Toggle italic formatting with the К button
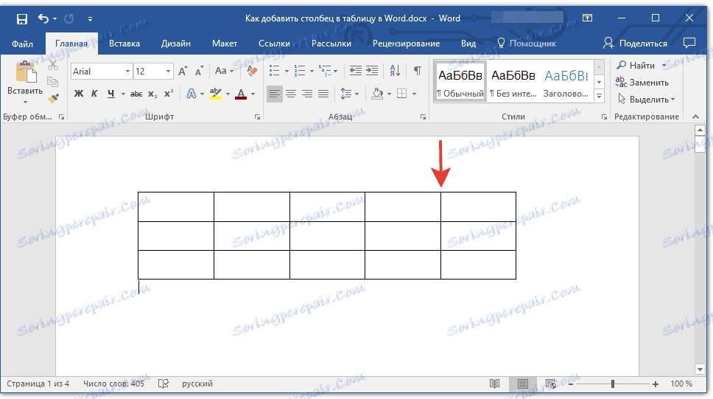 coord(94,94)
